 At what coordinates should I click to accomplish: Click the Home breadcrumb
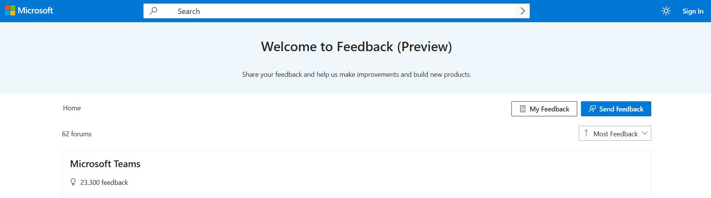[72, 108]
